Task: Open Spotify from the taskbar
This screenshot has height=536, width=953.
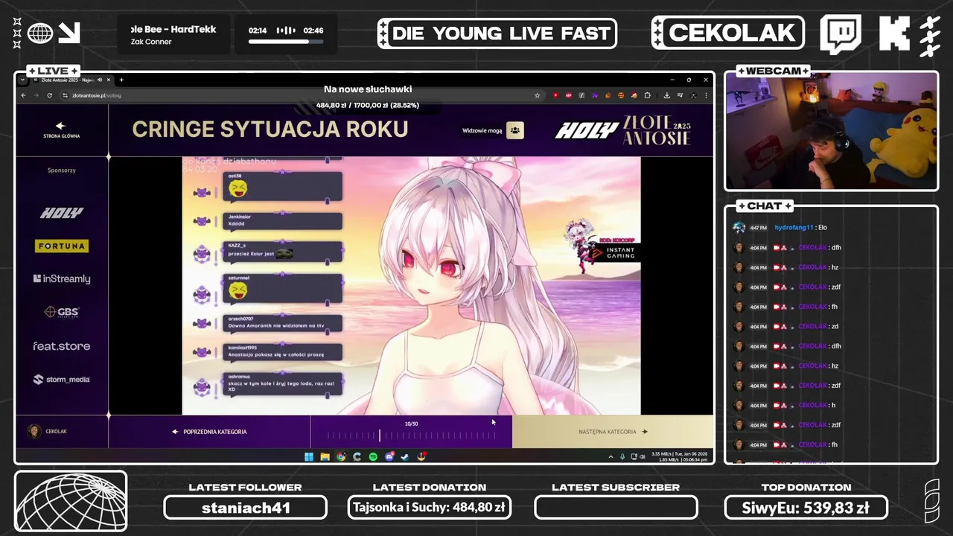Action: [x=373, y=456]
